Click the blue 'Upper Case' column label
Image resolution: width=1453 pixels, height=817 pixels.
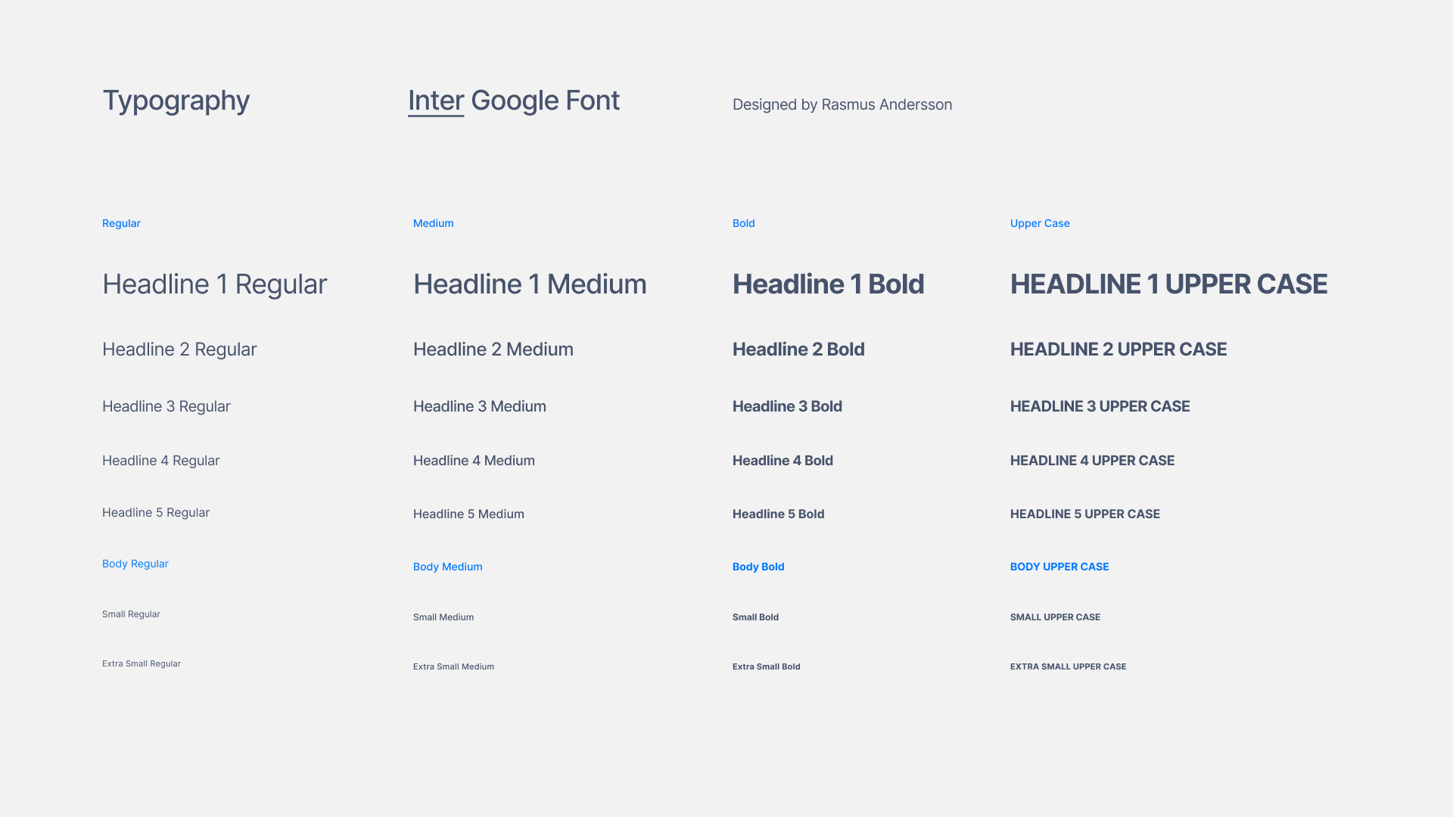(x=1040, y=223)
